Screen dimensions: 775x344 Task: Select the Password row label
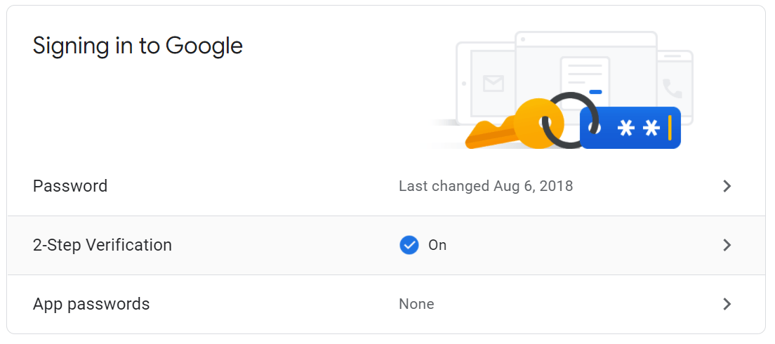70,186
